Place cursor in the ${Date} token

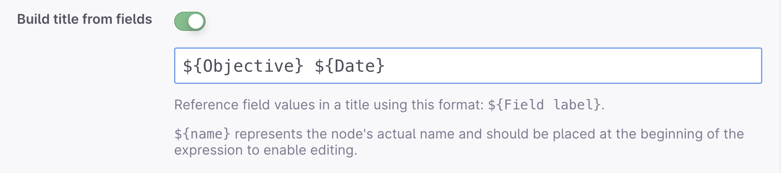[350, 66]
